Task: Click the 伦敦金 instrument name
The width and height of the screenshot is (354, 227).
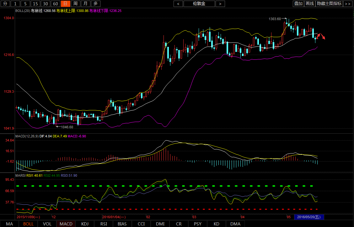Action: pyautogui.click(x=199, y=4)
